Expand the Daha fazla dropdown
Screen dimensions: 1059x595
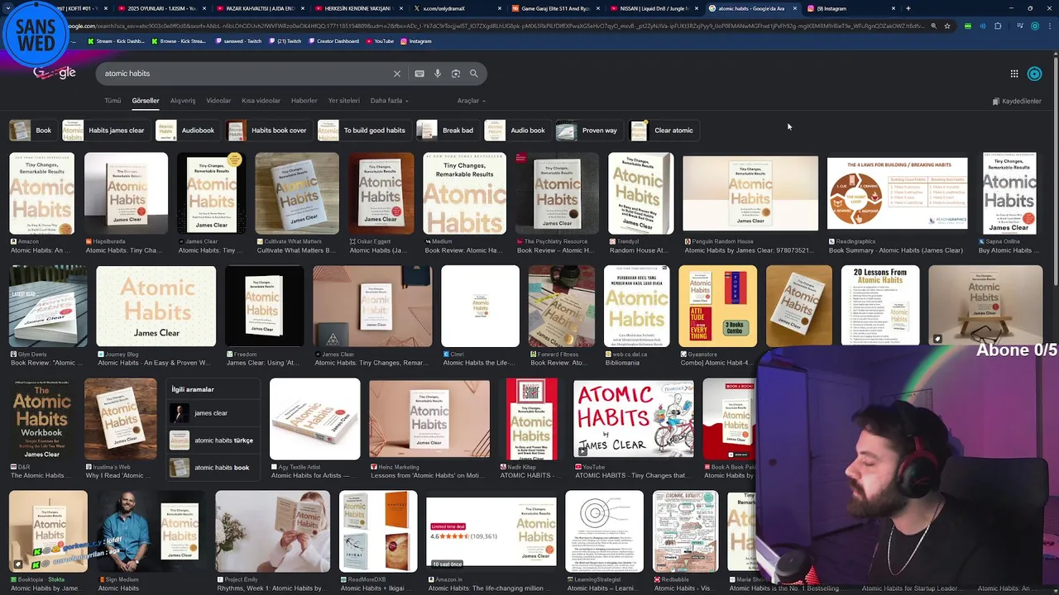point(389,101)
